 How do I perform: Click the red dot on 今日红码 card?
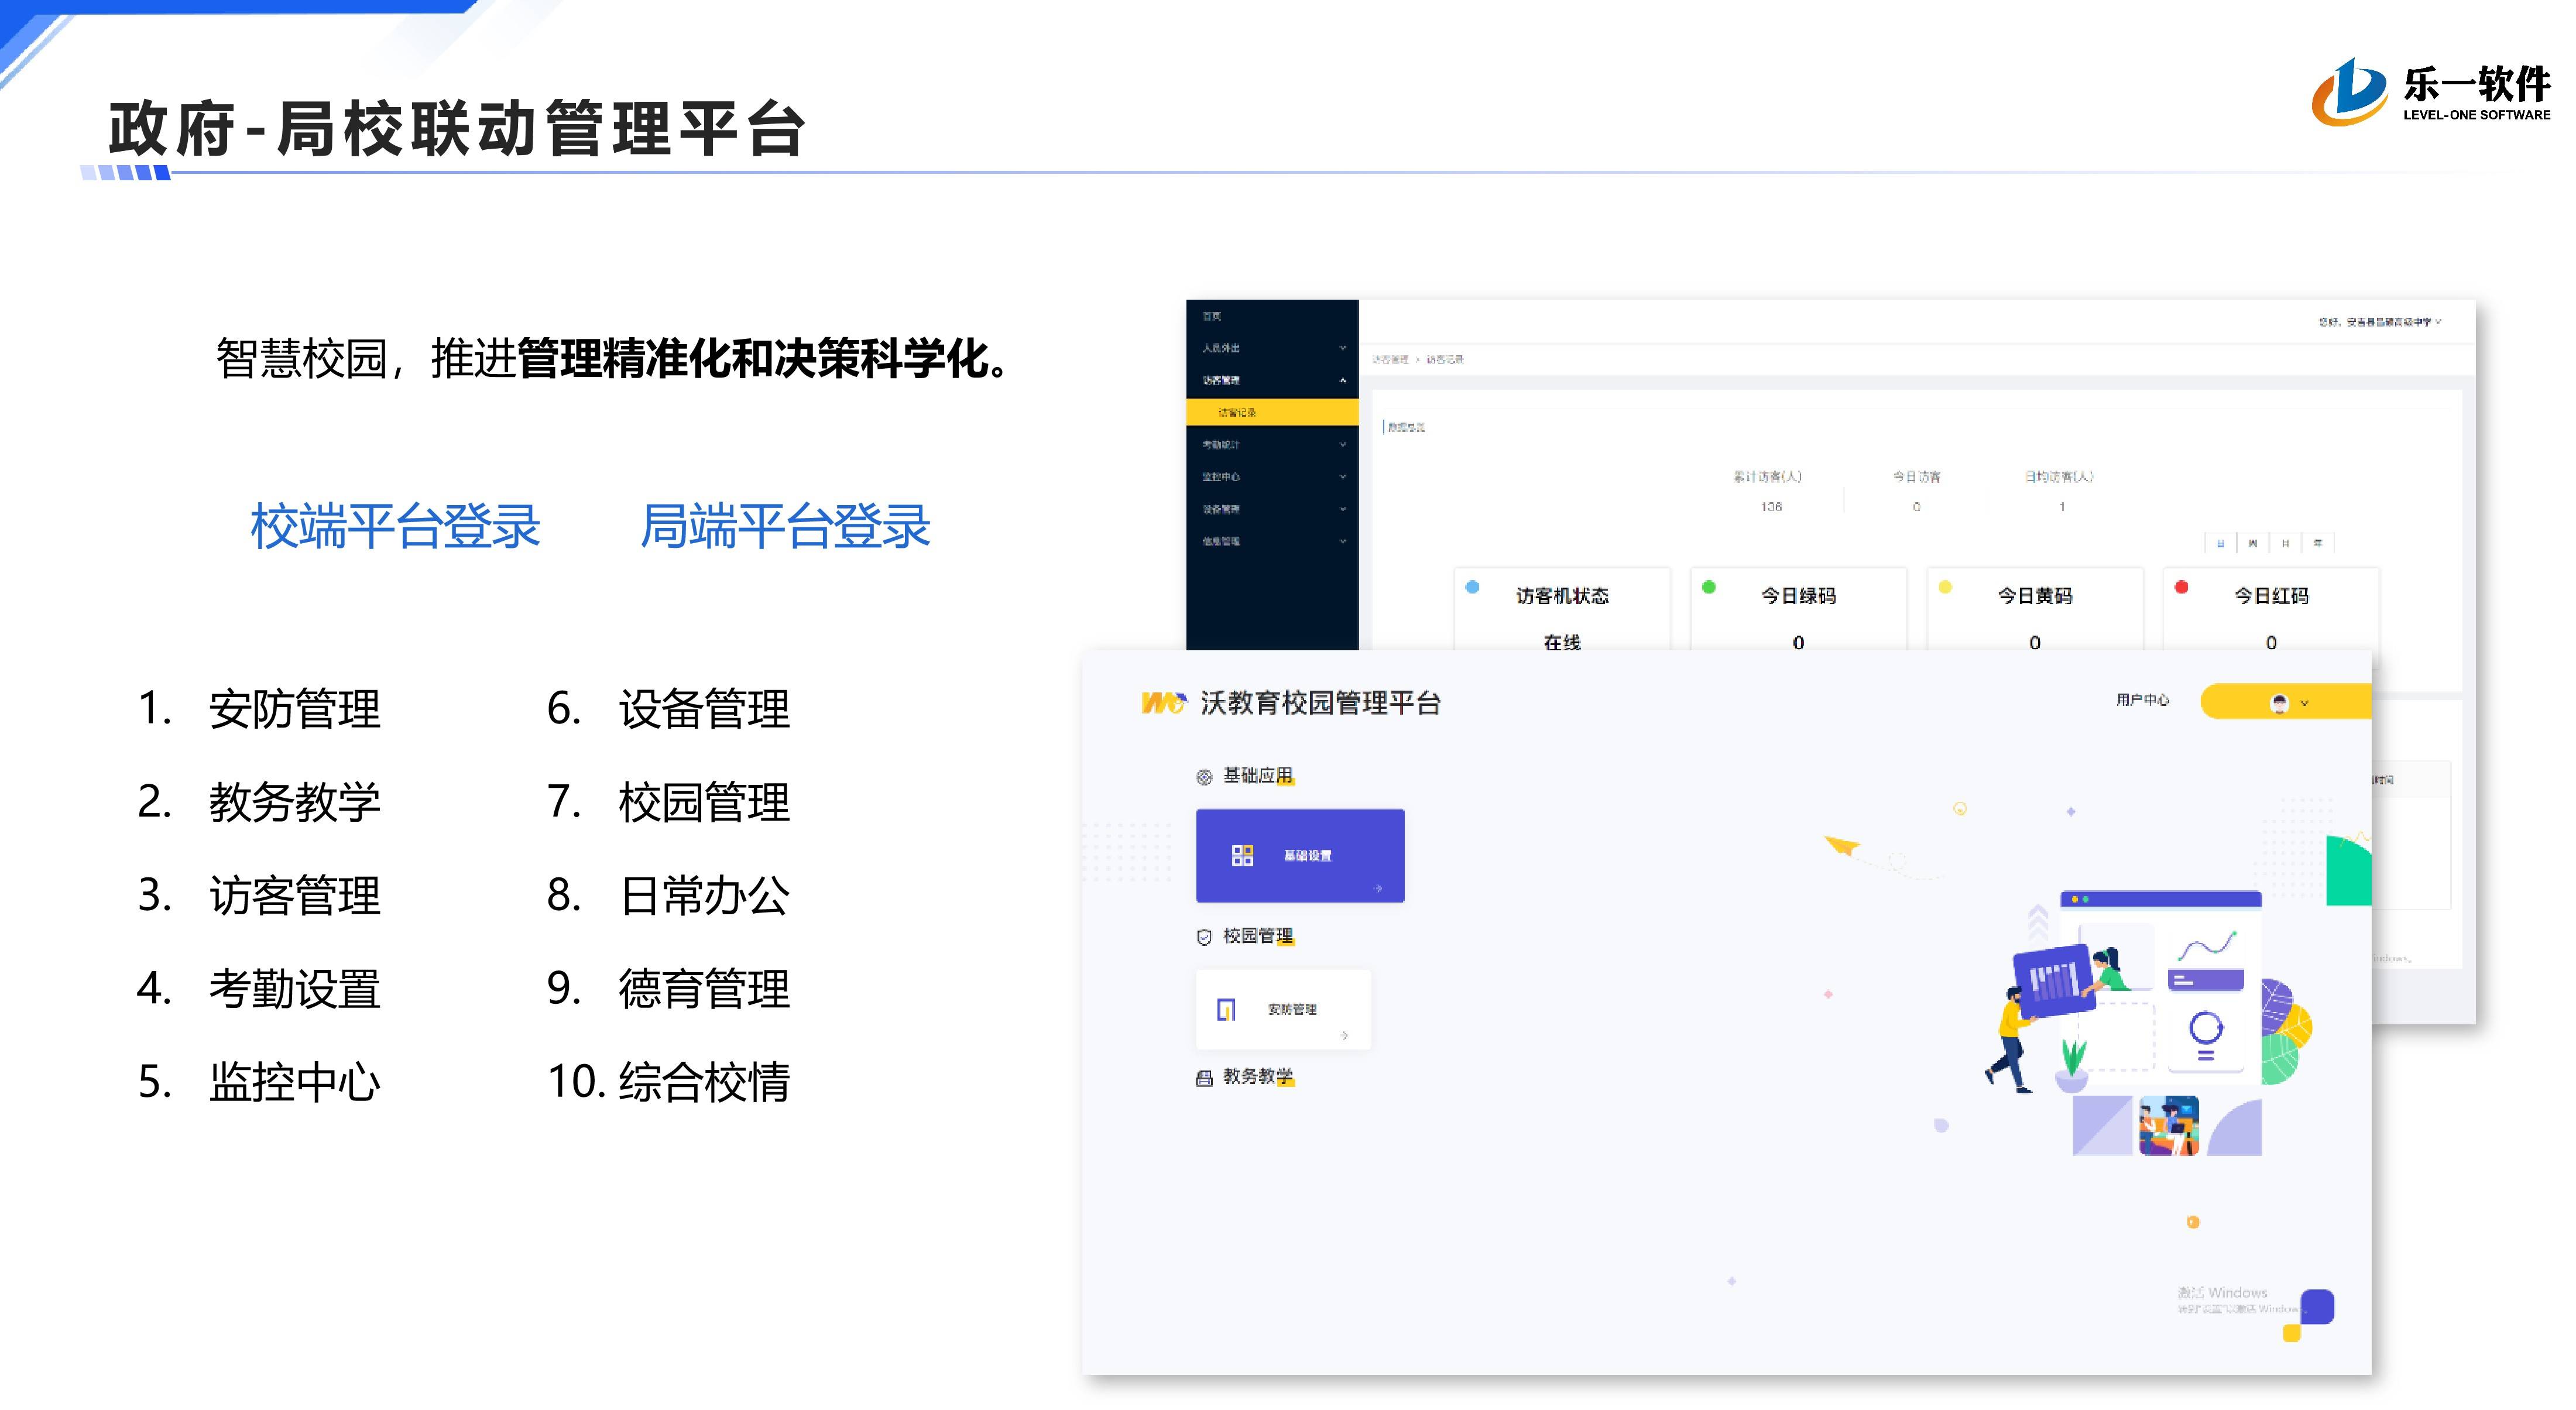2181,587
